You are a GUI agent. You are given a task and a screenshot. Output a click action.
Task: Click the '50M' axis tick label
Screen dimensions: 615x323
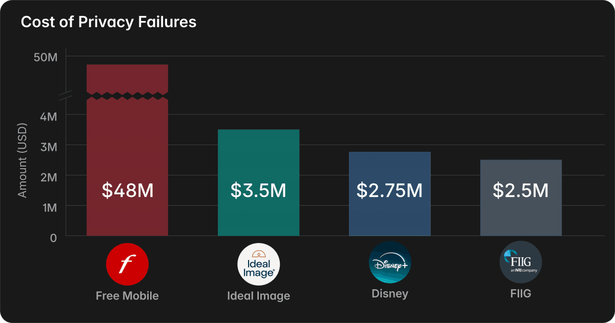(x=46, y=56)
